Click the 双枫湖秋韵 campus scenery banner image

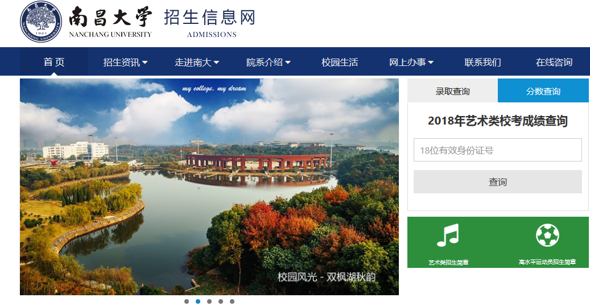coord(209,187)
